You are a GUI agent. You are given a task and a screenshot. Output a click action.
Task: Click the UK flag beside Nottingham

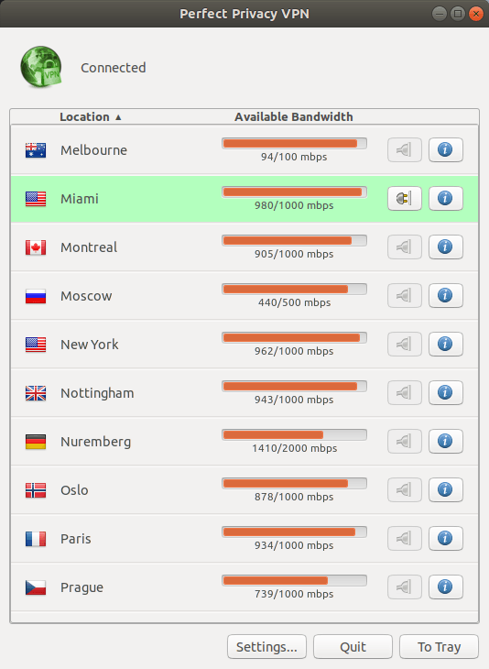tap(36, 394)
